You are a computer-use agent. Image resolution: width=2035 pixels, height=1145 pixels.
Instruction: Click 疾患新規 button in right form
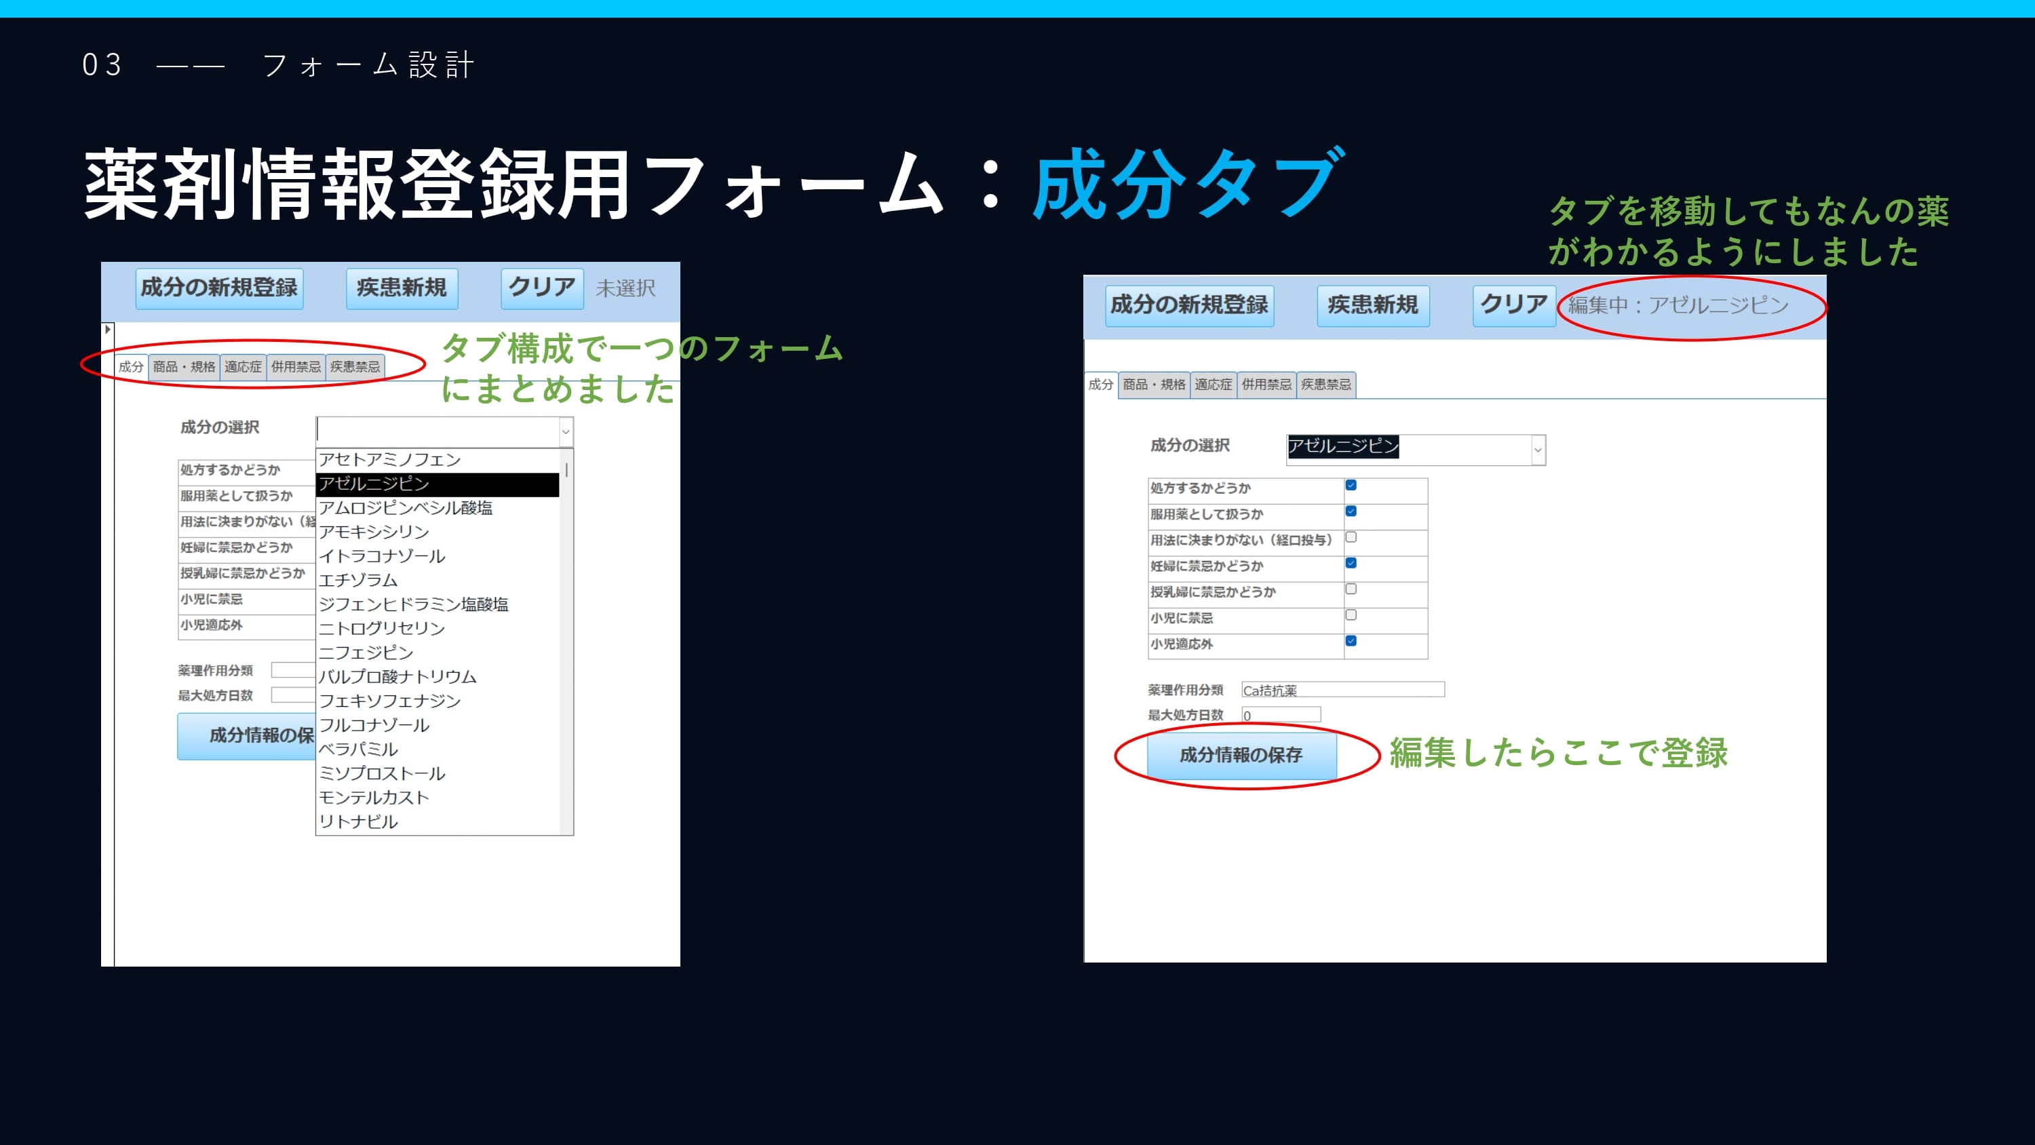coord(1372,305)
